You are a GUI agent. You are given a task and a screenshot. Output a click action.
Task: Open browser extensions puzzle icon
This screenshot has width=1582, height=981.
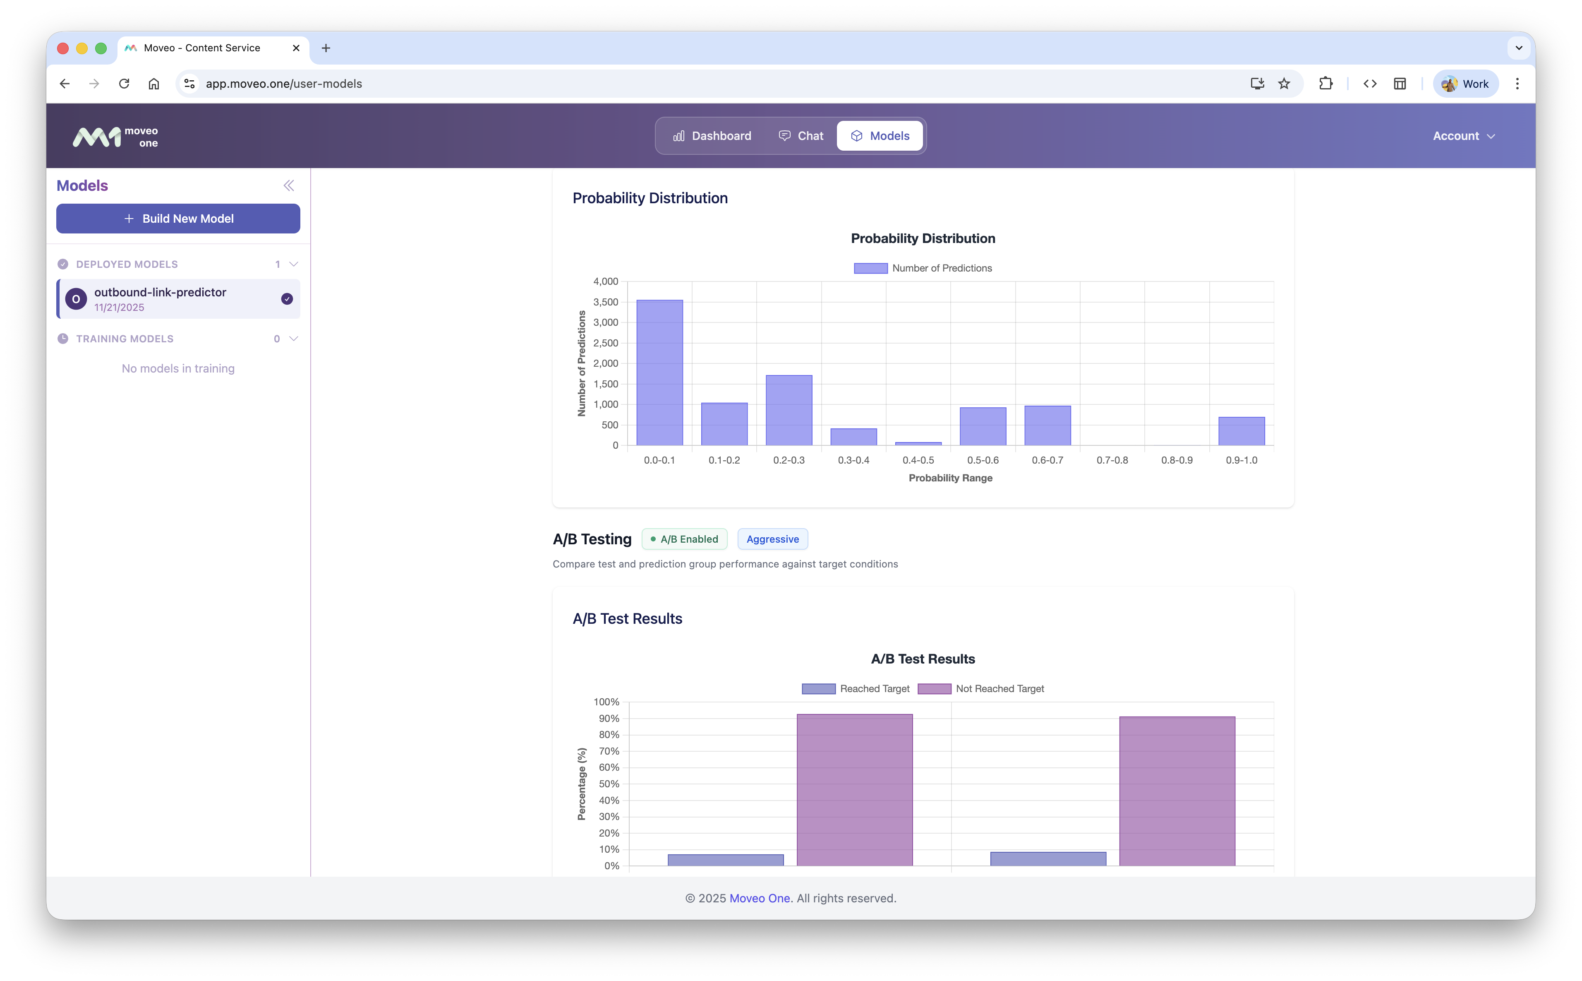pos(1325,84)
